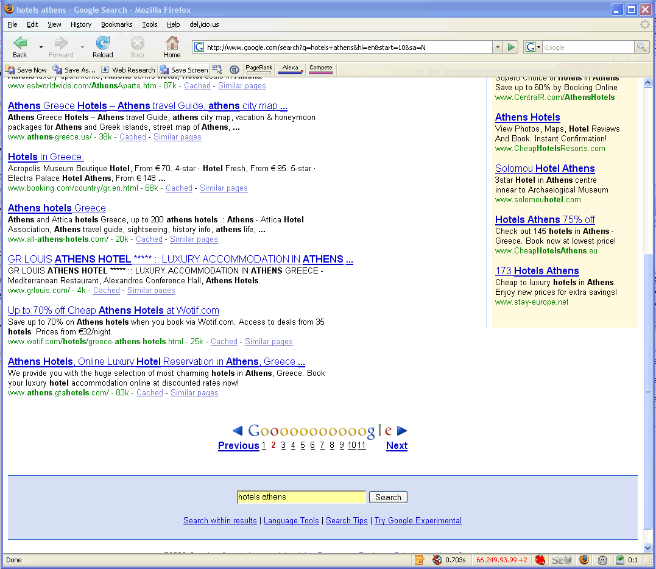Click the Compete rank indicator
Screen dimensions: 656x569
(321, 69)
